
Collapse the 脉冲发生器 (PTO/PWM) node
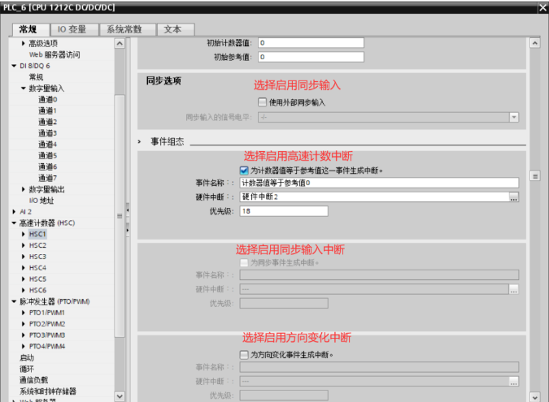[14, 301]
